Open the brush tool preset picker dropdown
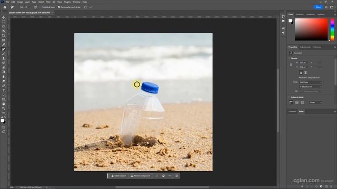This screenshot has height=189, width=337. tap(13, 7)
